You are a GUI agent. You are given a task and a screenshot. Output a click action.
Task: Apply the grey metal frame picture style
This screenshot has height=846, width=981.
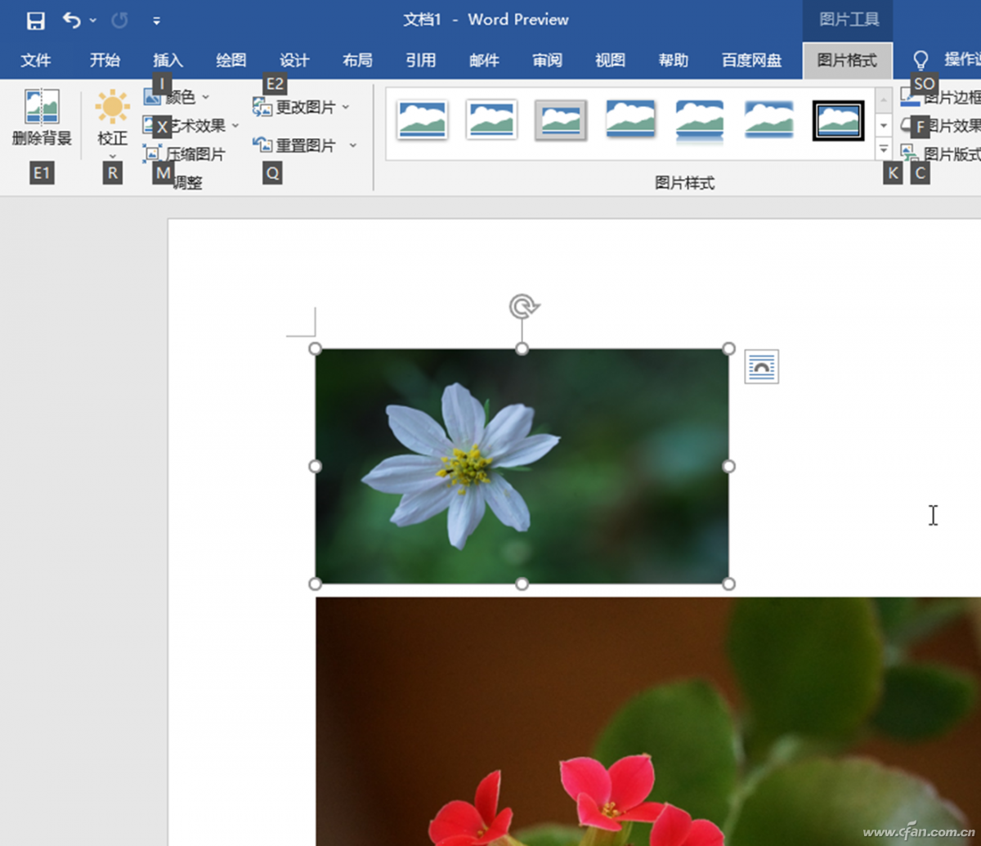(561, 120)
